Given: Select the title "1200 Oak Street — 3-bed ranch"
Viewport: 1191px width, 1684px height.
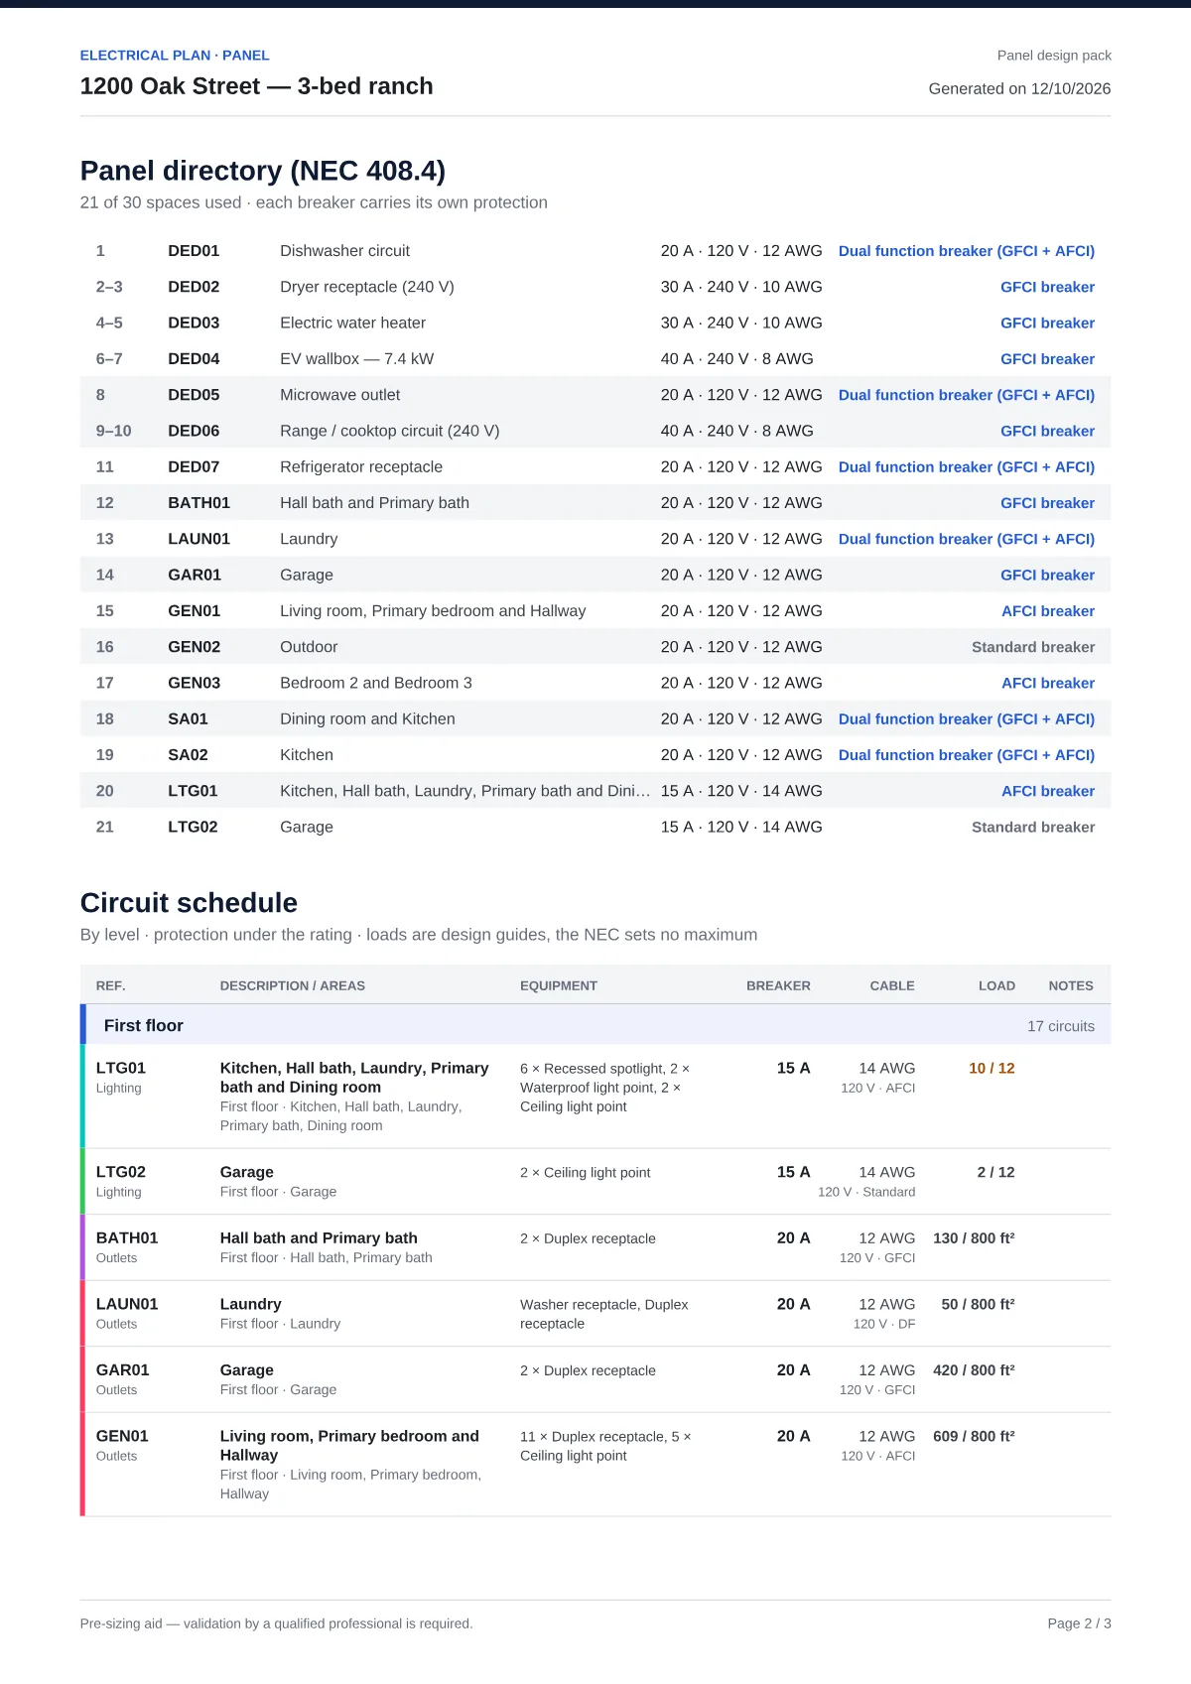Looking at the screenshot, I should pyautogui.click(x=256, y=86).
